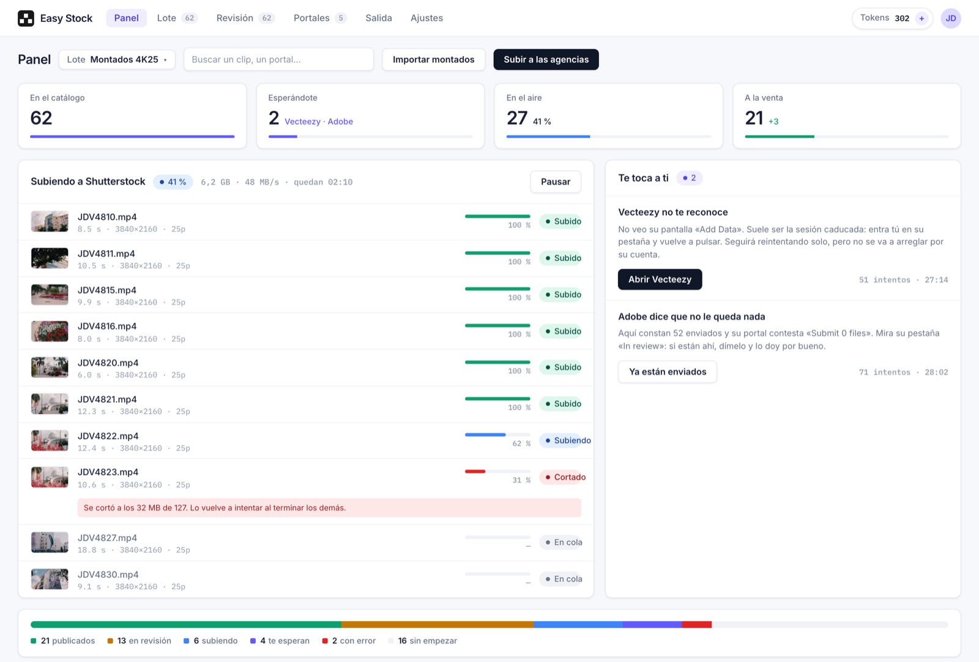The width and height of the screenshot is (979, 662).
Task: Click the 41 % badge beside Subiendo a Shutterstock
Action: pyautogui.click(x=173, y=182)
